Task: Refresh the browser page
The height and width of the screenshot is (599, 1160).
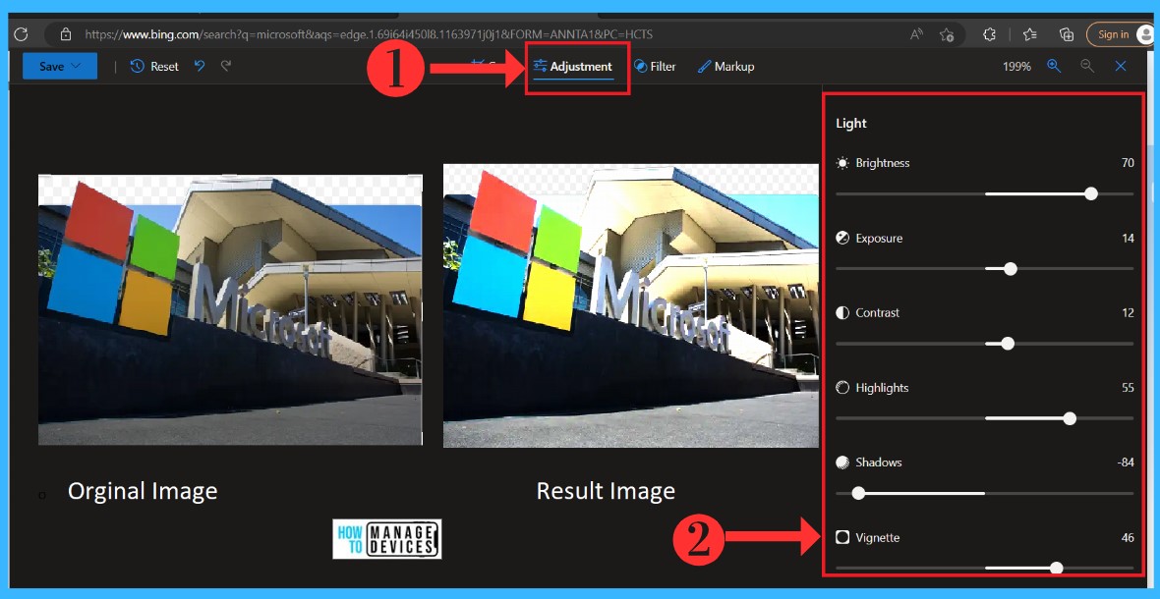Action: click(x=21, y=34)
